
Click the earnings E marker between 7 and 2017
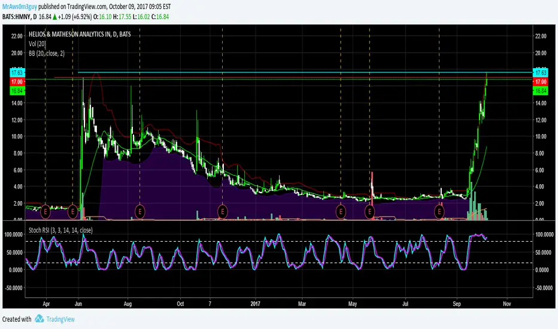click(222, 212)
